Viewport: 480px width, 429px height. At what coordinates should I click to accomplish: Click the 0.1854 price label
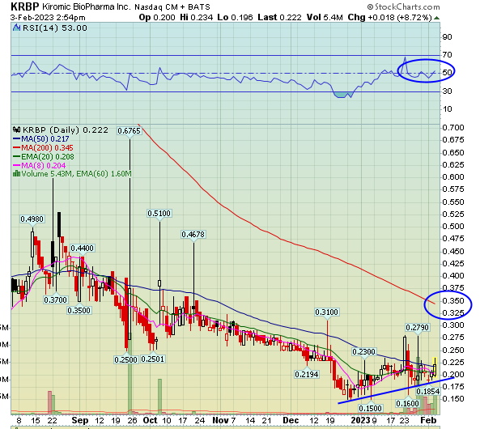[427, 391]
